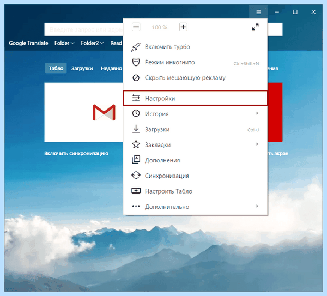Click the download arrow icon in the menu
Viewport: 327px width, 296px height.
(136, 129)
